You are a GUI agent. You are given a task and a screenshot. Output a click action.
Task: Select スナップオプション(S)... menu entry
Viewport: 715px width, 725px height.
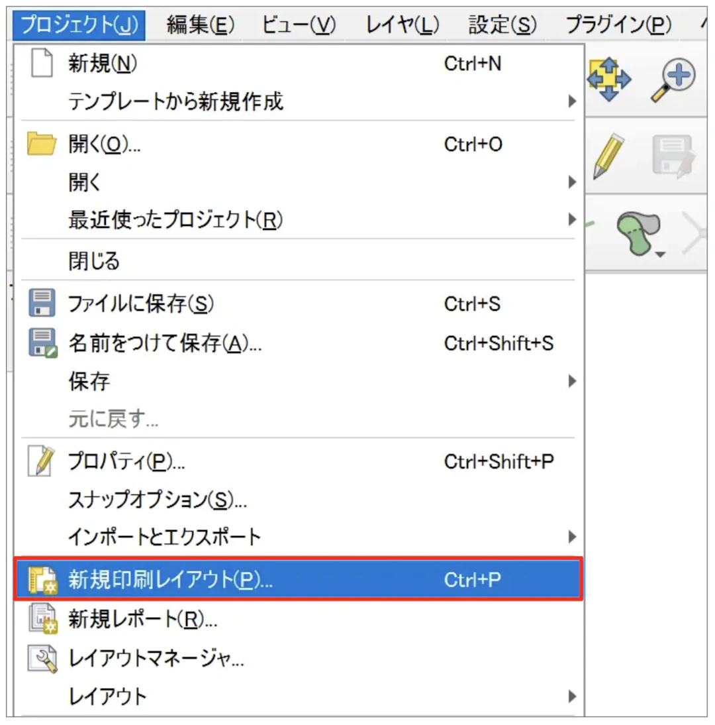[x=158, y=500]
